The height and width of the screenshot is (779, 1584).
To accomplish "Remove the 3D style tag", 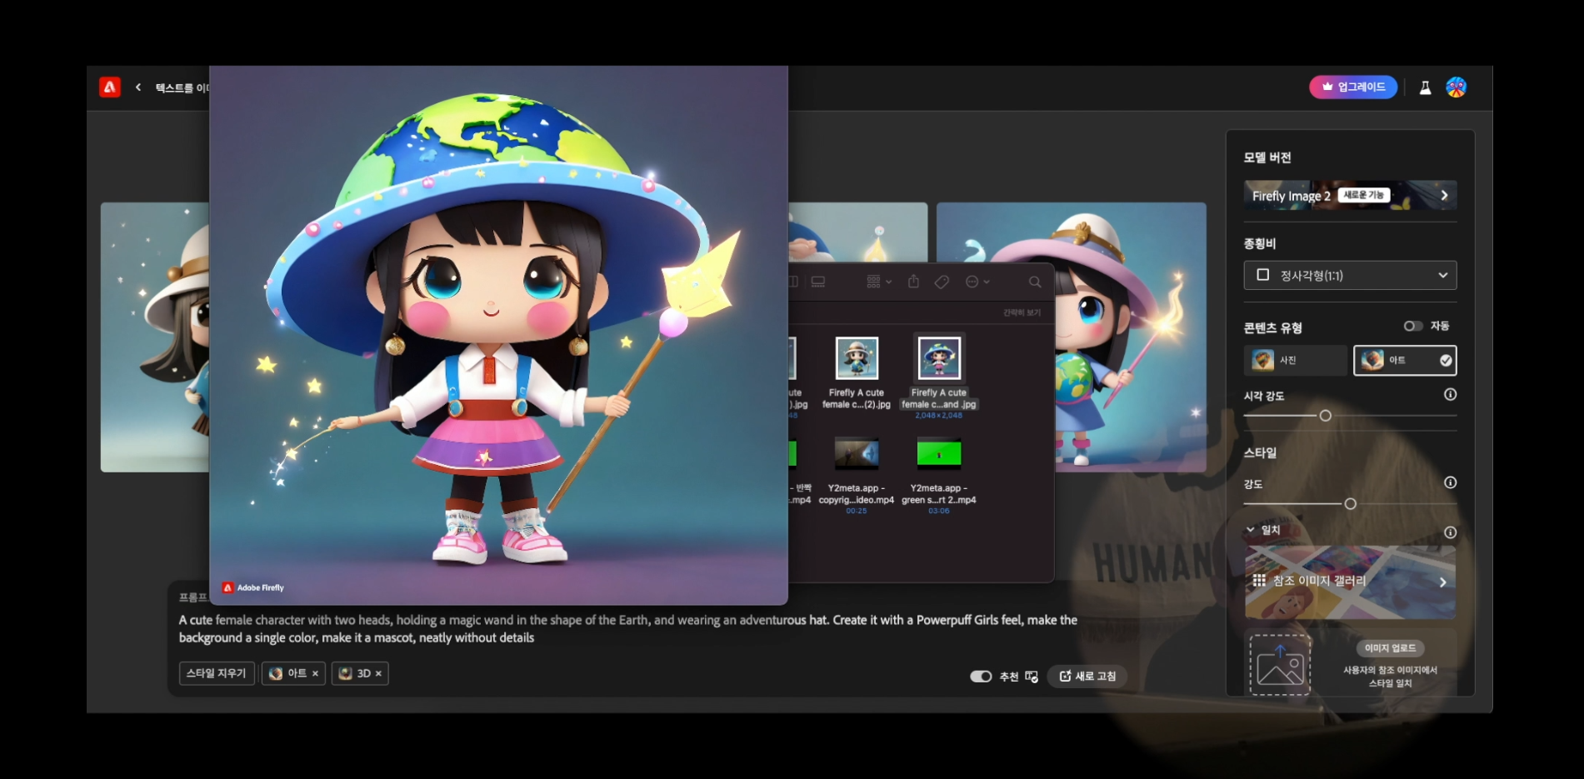I will [378, 673].
